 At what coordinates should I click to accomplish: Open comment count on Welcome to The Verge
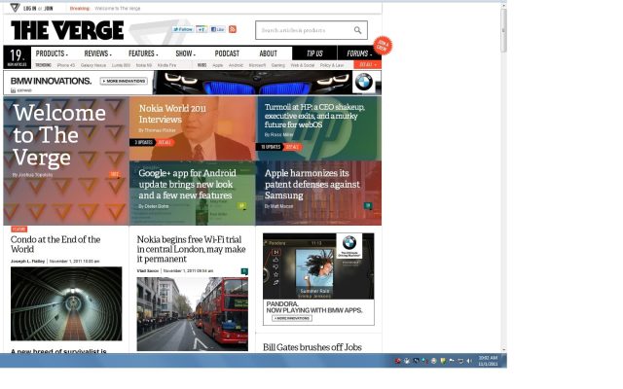pyautogui.click(x=115, y=174)
